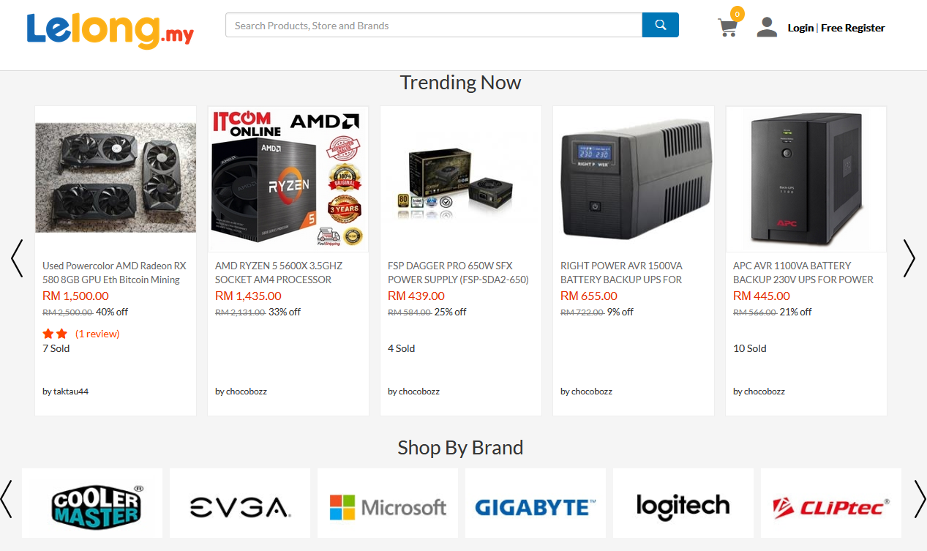Click the Login link
The image size is (927, 551).
tap(800, 28)
